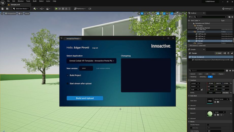Open the Blueprints toolbar menu icon
The image size is (234, 132).
coord(42,9)
